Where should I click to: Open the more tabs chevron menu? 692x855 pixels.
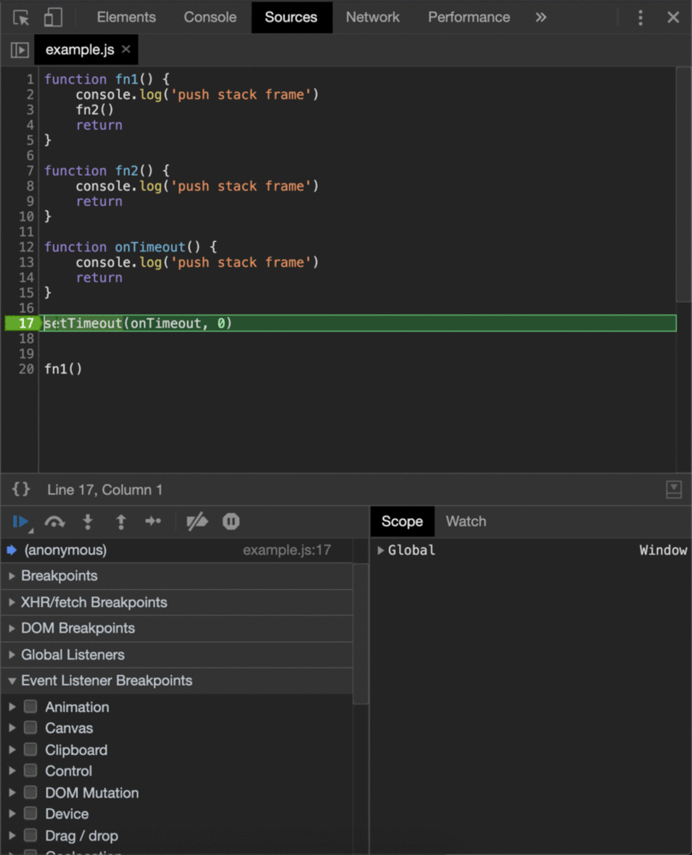[x=541, y=17]
